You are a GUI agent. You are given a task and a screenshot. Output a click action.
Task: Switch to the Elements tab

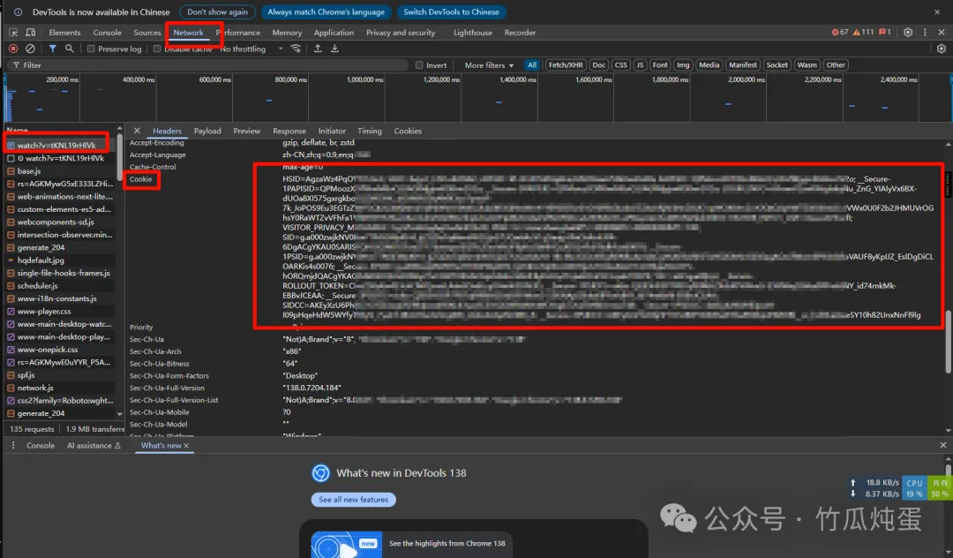pyautogui.click(x=64, y=32)
